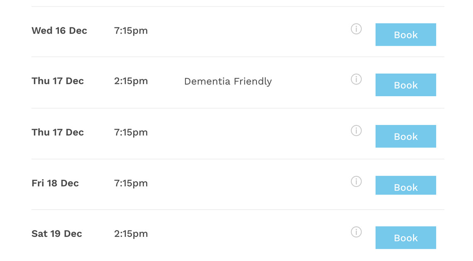The width and height of the screenshot is (473, 261).
Task: Select the Sat 19 Dec date text
Action: point(57,234)
